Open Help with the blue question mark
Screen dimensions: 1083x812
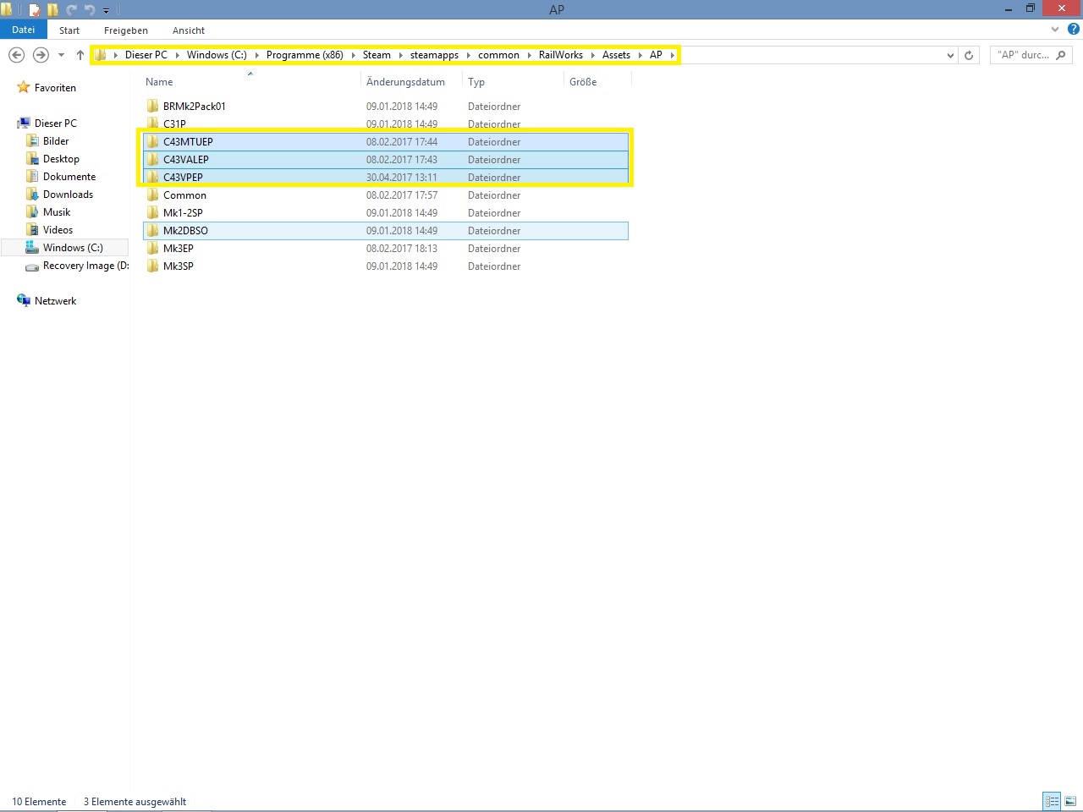[x=1074, y=30]
